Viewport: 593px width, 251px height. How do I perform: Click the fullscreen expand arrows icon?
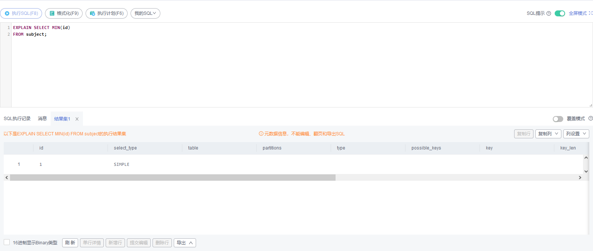point(590,13)
